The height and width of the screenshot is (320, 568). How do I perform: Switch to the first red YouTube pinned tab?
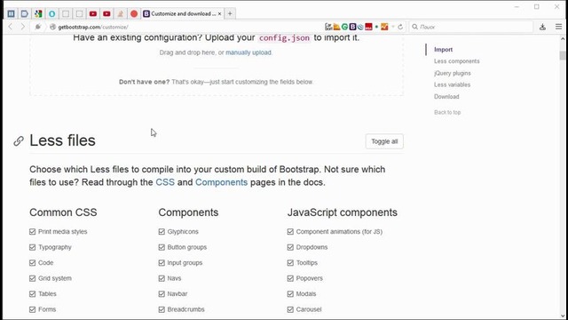tap(93, 14)
